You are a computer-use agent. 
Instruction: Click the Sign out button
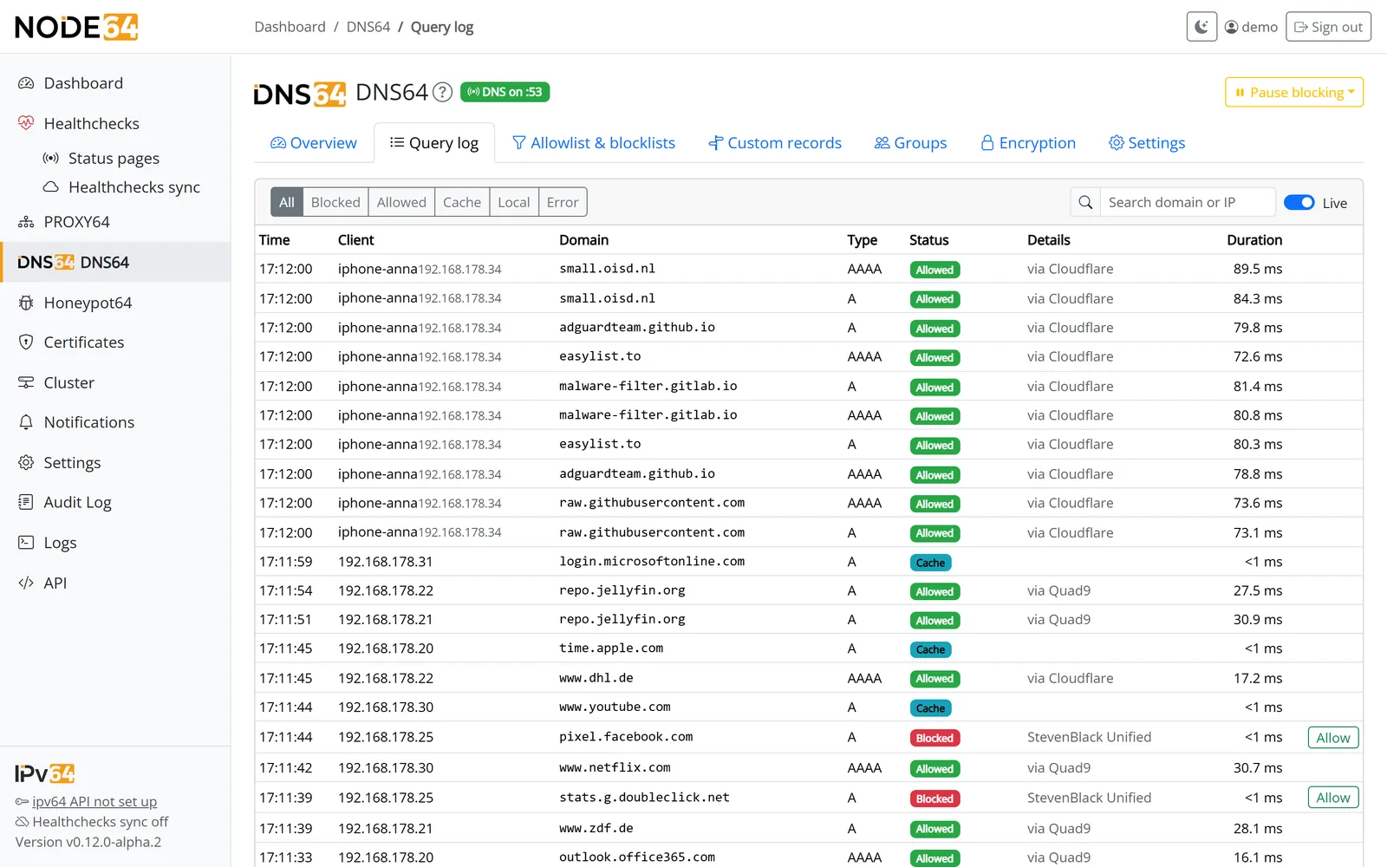pyautogui.click(x=1328, y=27)
